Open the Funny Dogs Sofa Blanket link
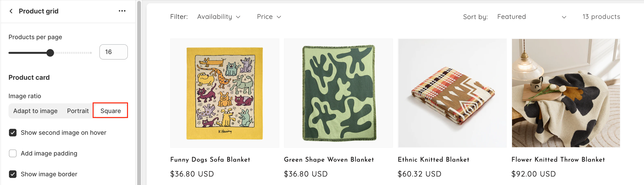 [x=210, y=160]
